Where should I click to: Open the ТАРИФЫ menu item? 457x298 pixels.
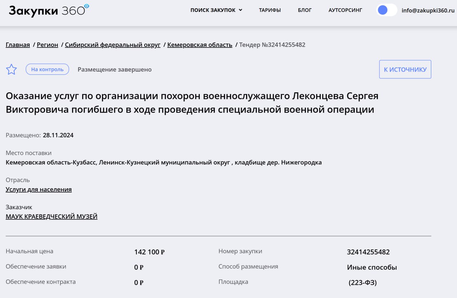coord(270,10)
